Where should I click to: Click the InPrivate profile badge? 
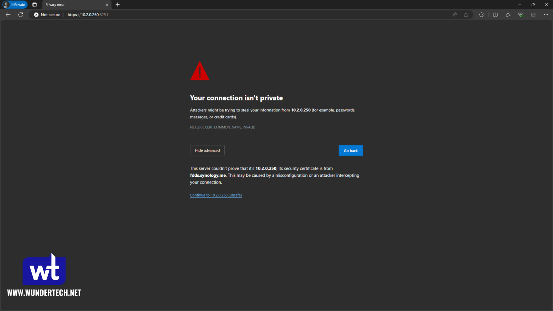[x=14, y=4]
